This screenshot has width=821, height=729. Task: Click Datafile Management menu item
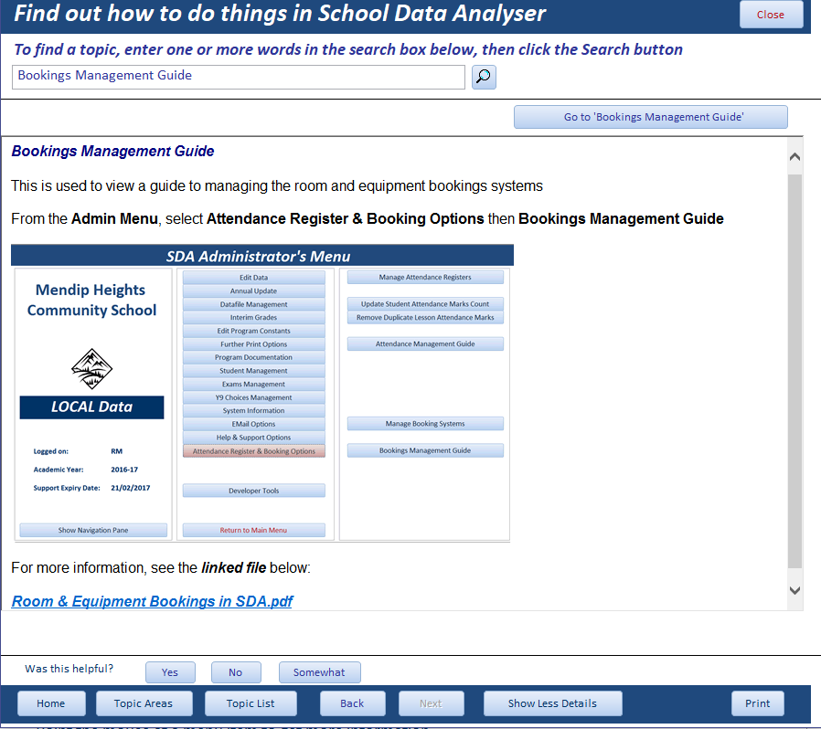tap(254, 304)
